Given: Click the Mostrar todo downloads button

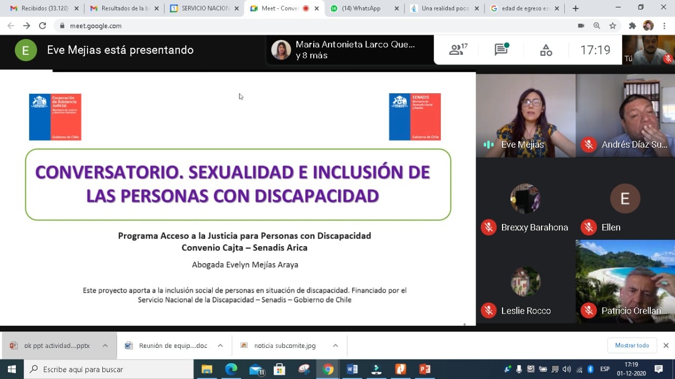Looking at the screenshot, I should [632, 345].
